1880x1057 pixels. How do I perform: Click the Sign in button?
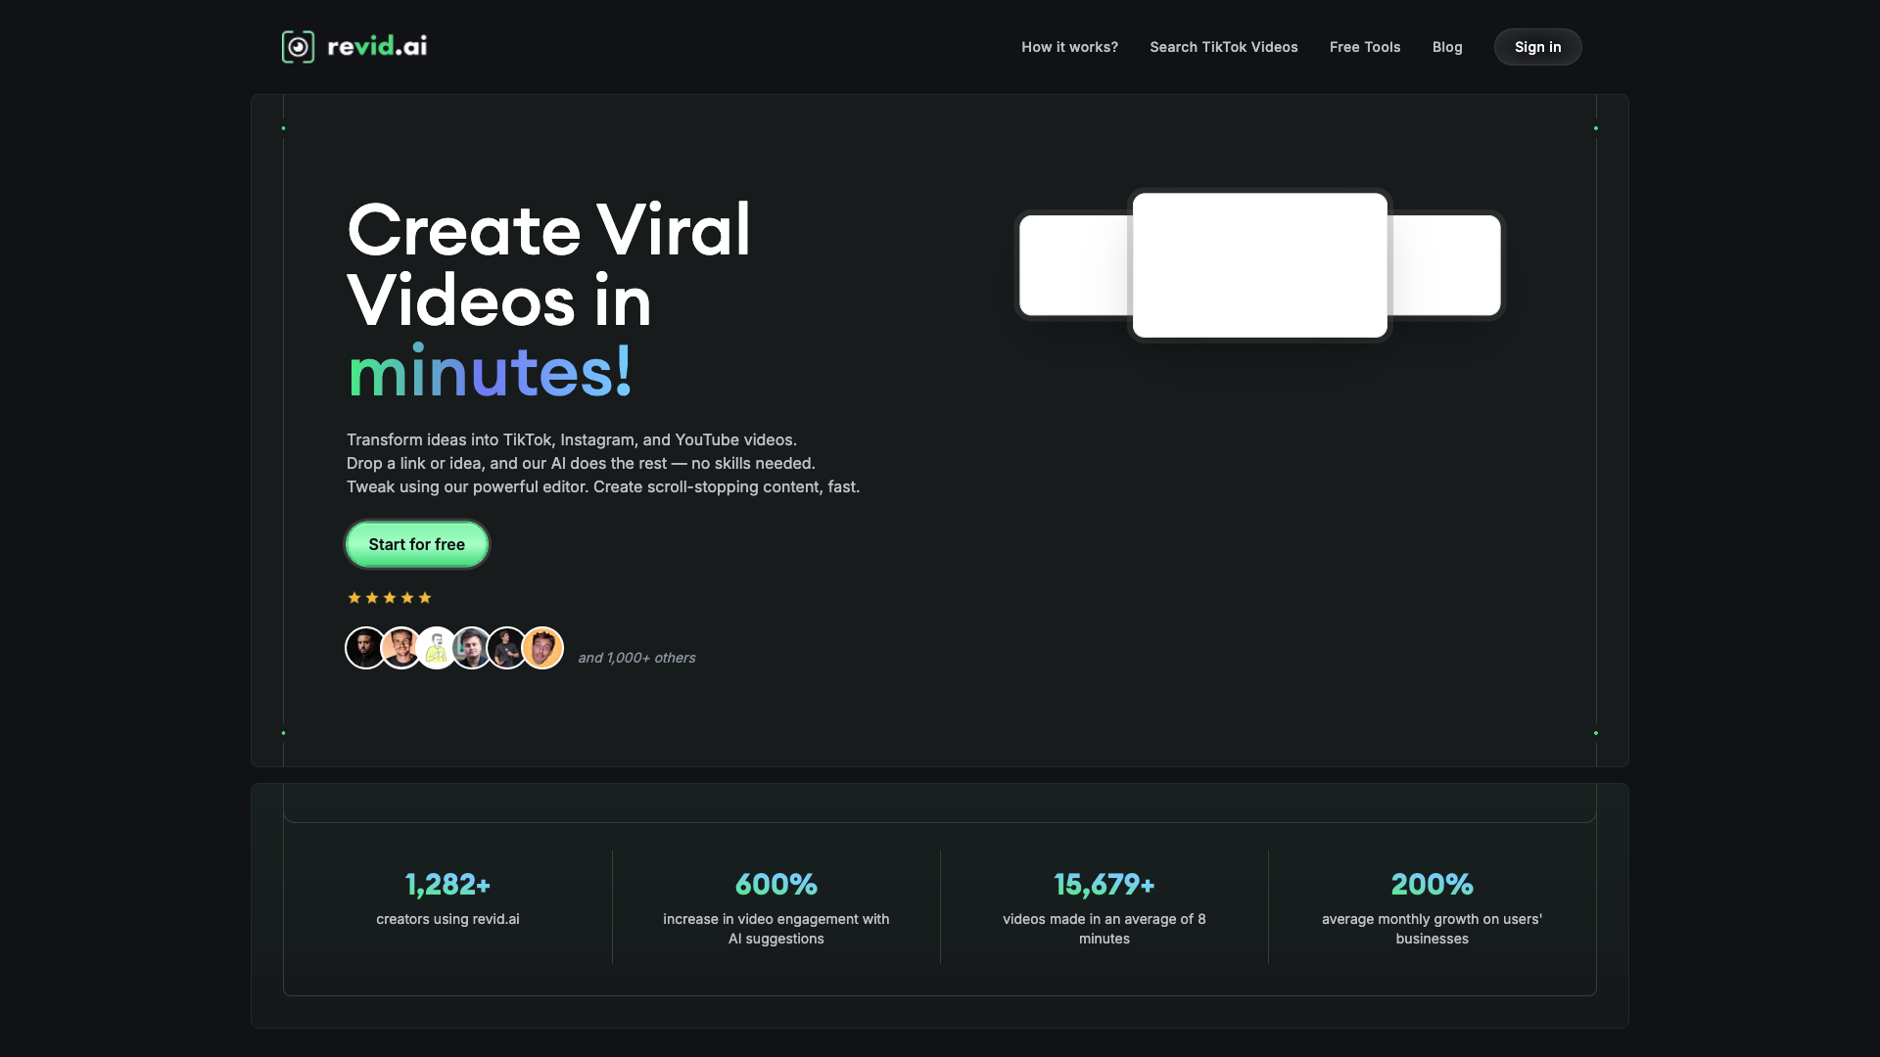click(1537, 47)
